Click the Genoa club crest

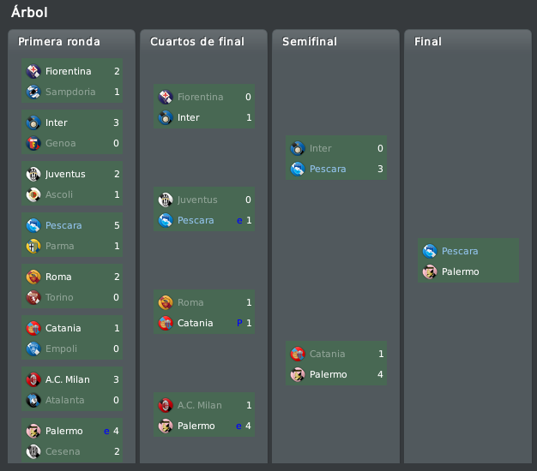pos(33,144)
